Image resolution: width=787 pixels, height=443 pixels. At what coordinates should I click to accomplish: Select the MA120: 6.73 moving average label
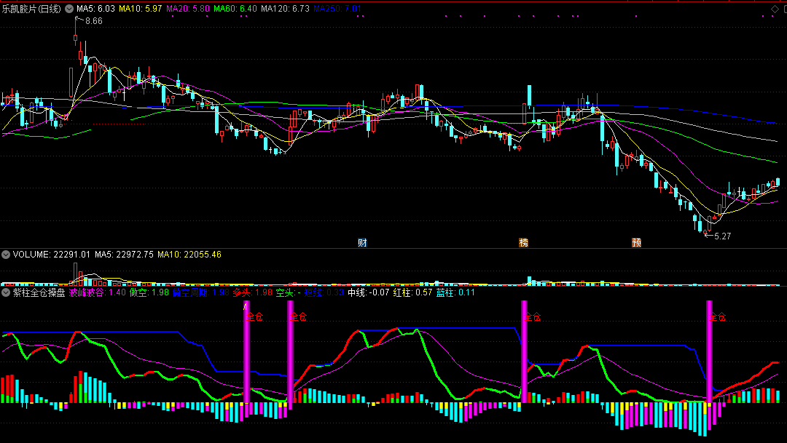click(285, 9)
